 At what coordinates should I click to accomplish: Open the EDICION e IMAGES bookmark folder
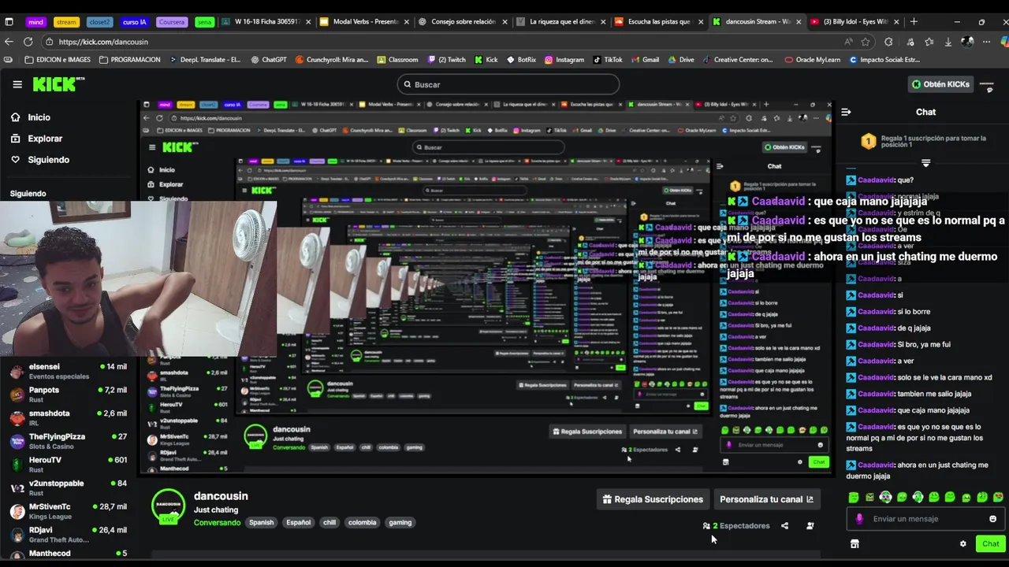tap(58, 60)
